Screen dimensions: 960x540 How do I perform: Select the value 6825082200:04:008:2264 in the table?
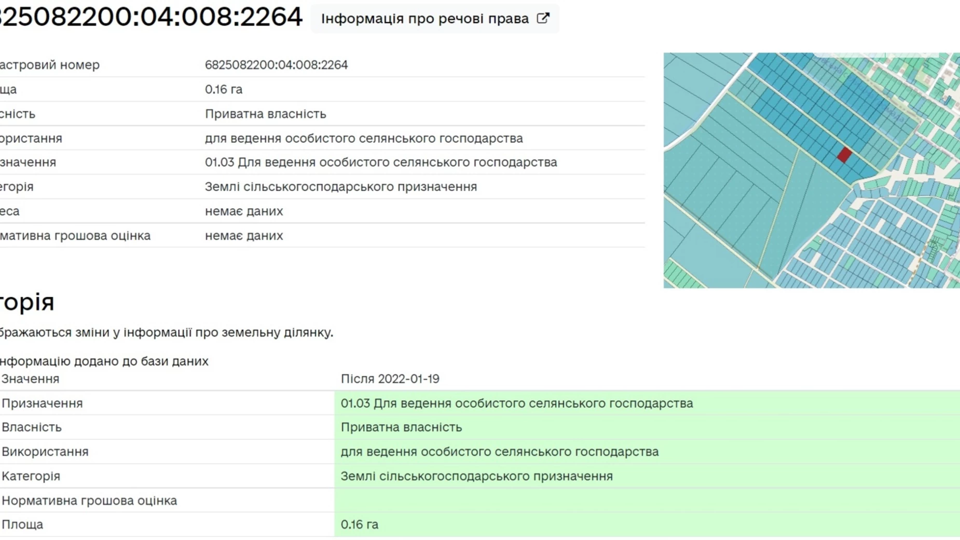(276, 65)
